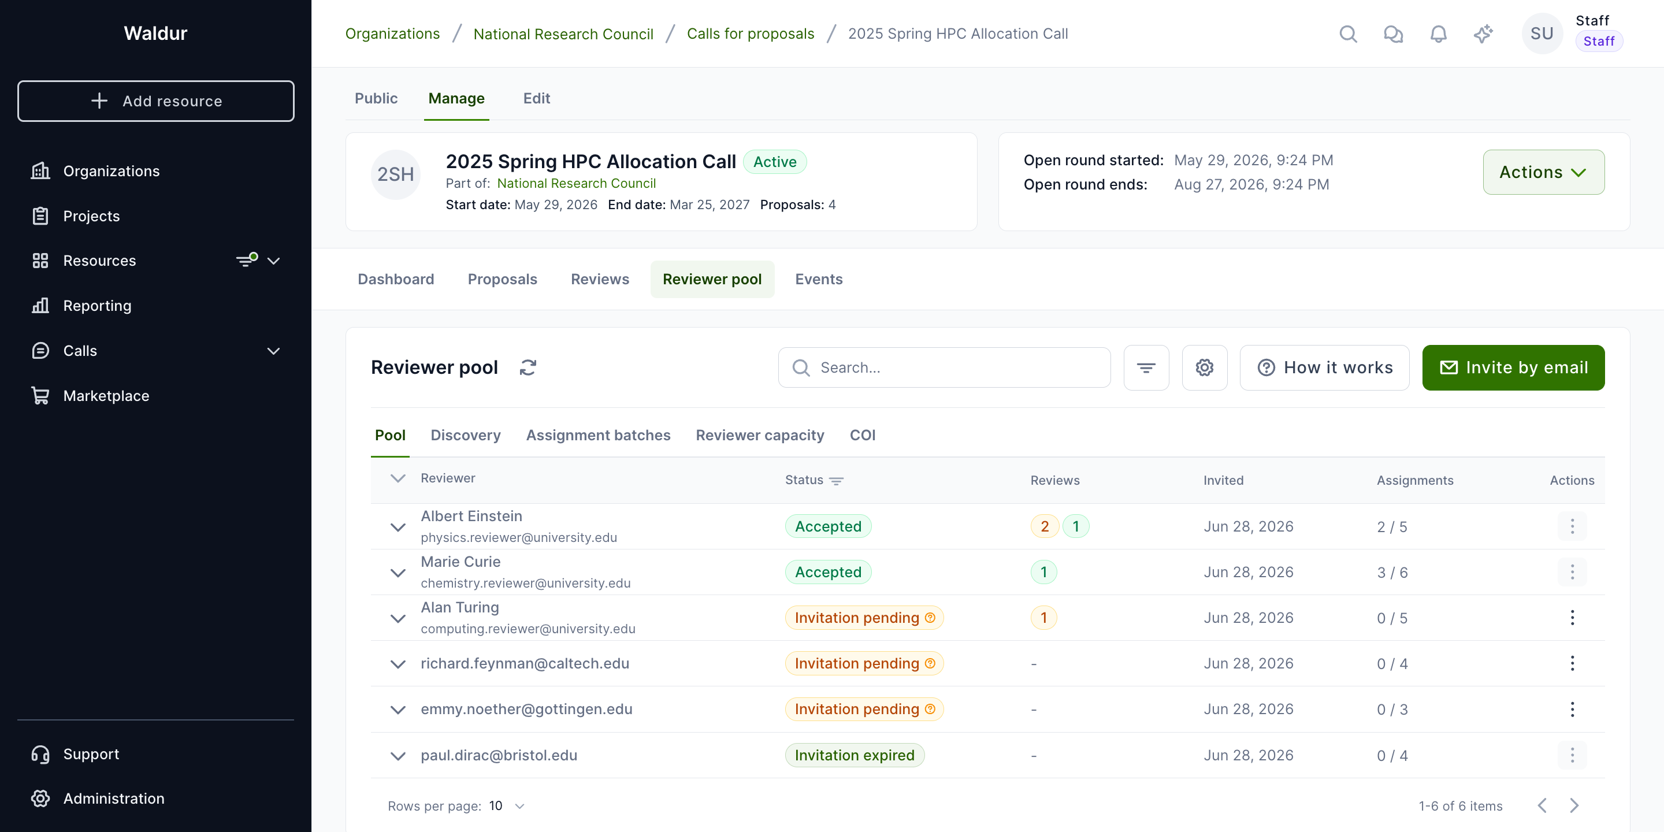
Task: Expand the emmy.noether@gottingen.edu row
Action: point(398,710)
